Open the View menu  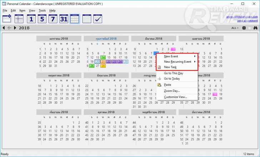click(32, 11)
